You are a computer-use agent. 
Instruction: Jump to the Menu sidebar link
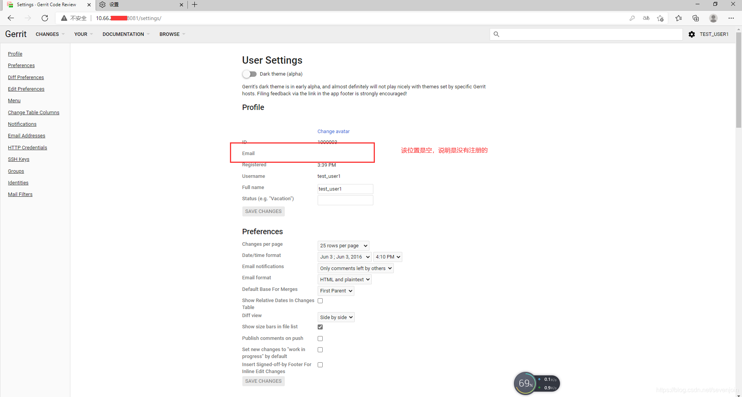pyautogui.click(x=14, y=101)
